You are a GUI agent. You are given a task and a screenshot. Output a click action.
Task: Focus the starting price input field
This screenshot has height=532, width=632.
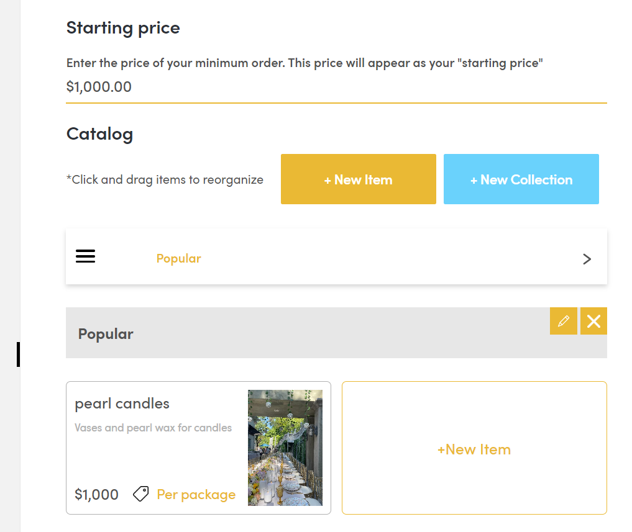[x=336, y=87]
